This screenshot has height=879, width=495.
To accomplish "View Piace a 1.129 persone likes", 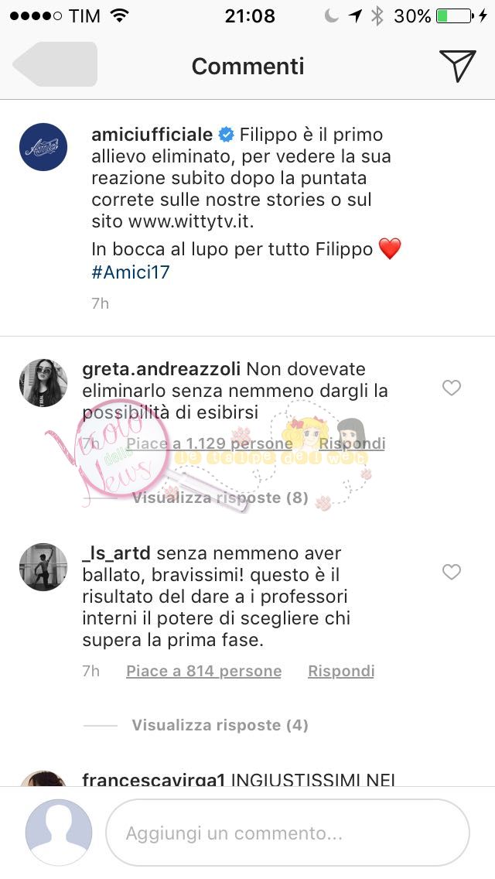I will click(209, 443).
